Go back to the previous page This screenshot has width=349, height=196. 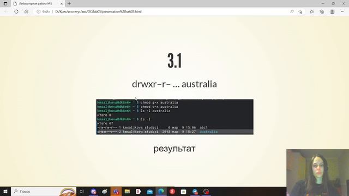coord(6,11)
